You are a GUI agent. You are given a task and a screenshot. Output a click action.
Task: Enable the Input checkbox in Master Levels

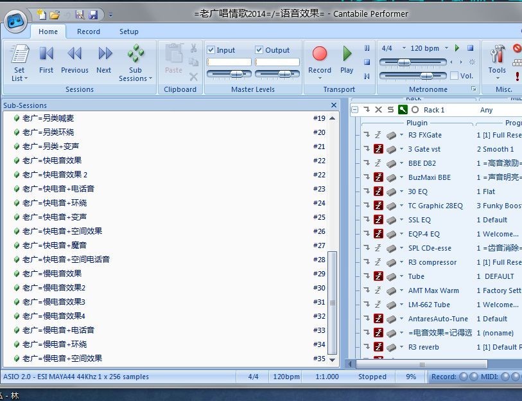pyautogui.click(x=210, y=49)
